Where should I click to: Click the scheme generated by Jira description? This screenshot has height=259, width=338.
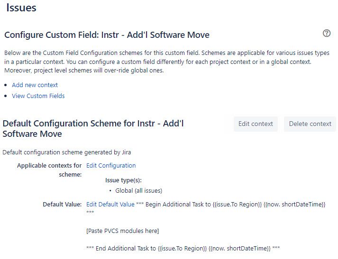(x=66, y=152)
